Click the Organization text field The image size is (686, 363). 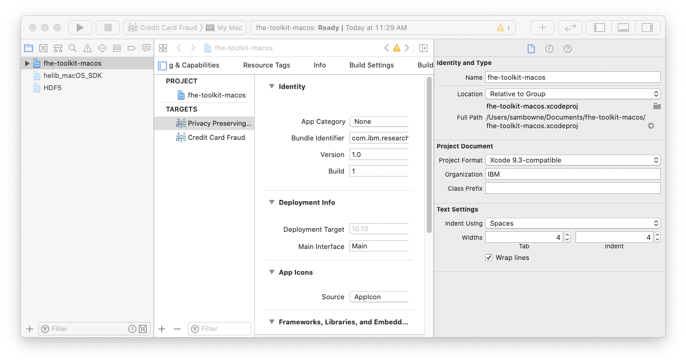(572, 174)
